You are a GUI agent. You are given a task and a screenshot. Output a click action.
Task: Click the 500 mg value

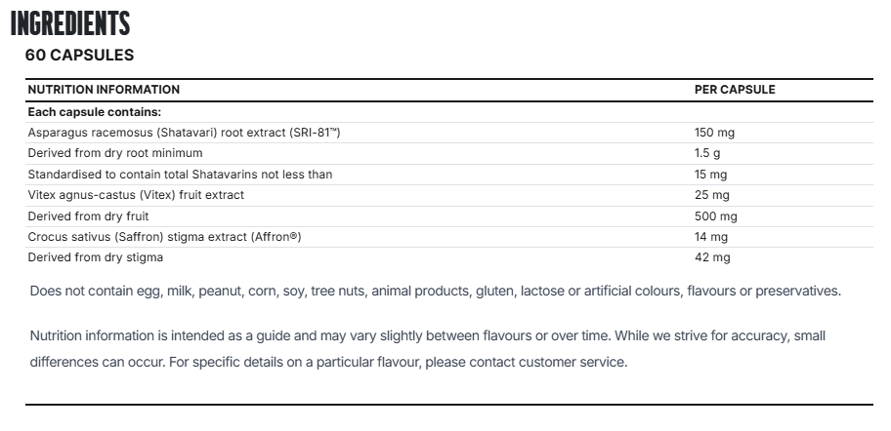(x=716, y=216)
